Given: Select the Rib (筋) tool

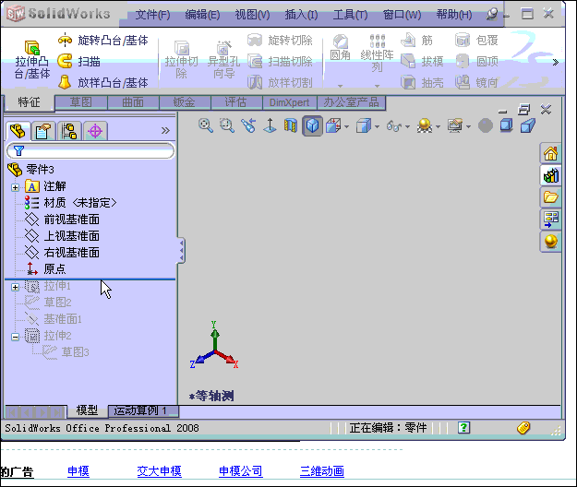Looking at the screenshot, I should tap(416, 40).
